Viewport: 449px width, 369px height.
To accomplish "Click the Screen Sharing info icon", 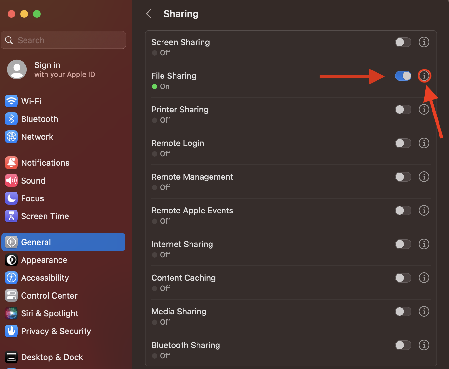I will (x=424, y=42).
